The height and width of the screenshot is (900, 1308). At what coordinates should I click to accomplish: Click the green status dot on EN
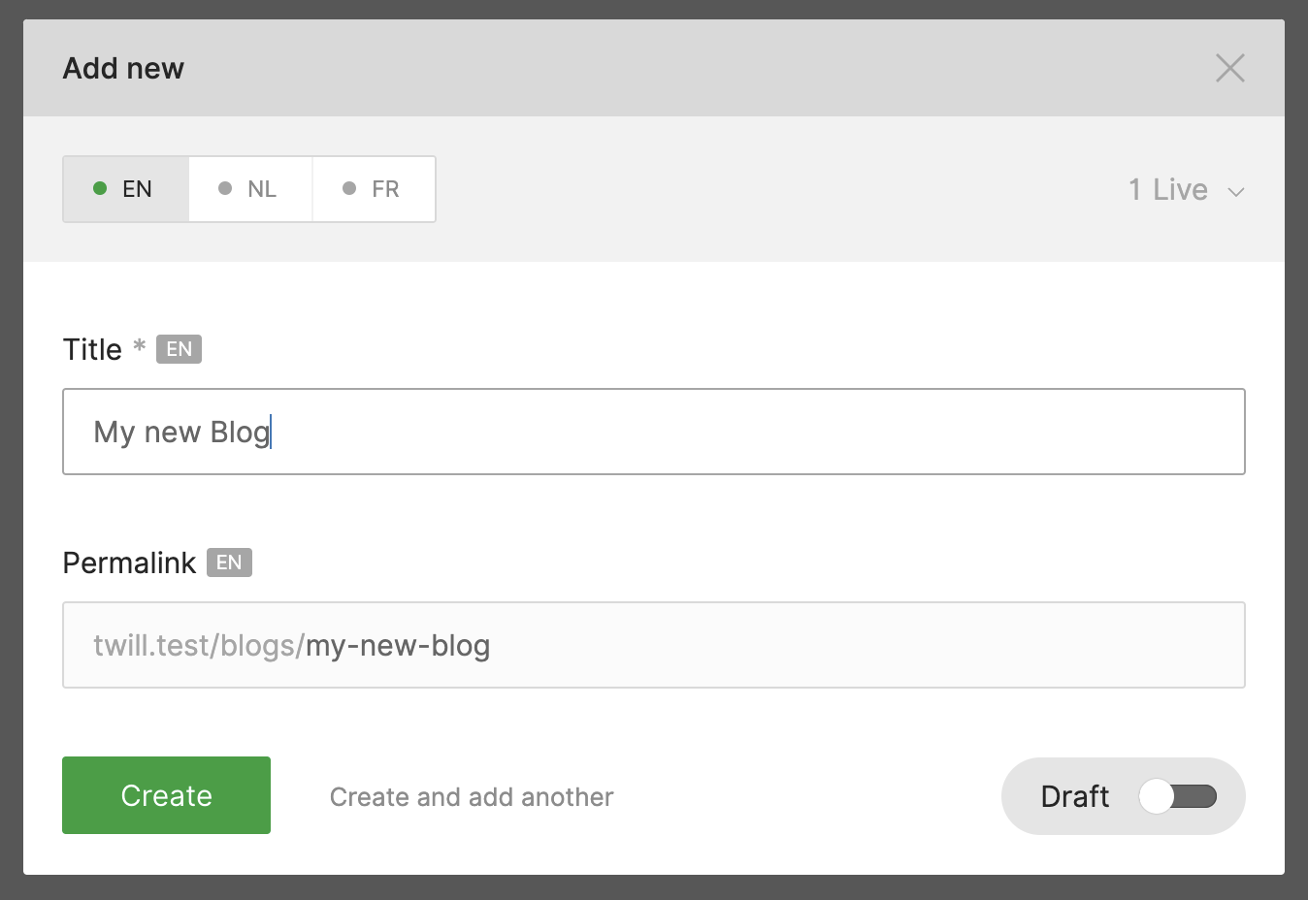pyautogui.click(x=100, y=188)
